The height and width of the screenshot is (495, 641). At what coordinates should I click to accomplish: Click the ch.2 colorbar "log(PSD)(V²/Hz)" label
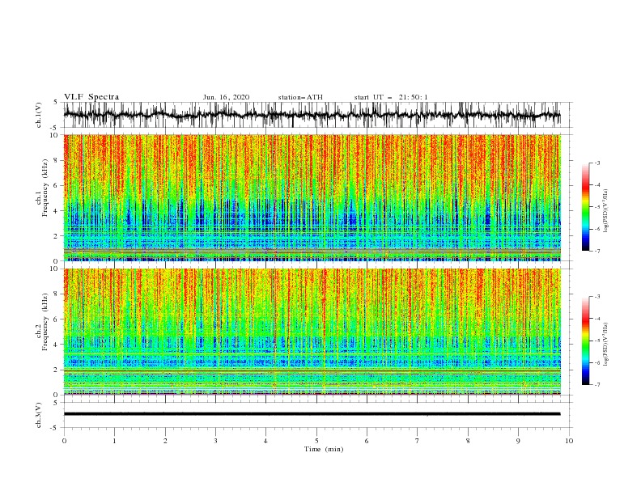coord(606,345)
